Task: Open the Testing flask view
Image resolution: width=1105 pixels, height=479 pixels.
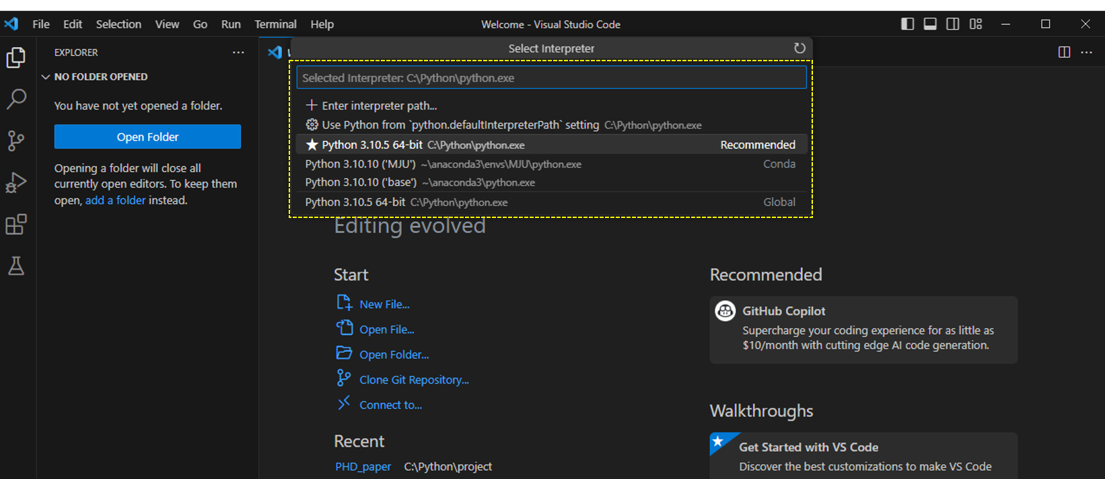Action: 16,266
